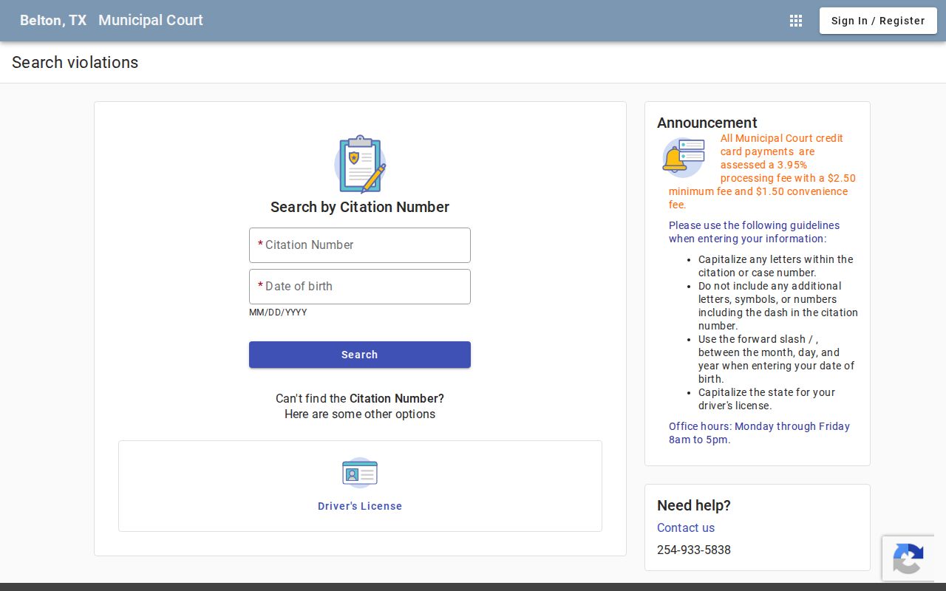Click the Need help? heading
Screen dimensions: 946x591
point(694,505)
